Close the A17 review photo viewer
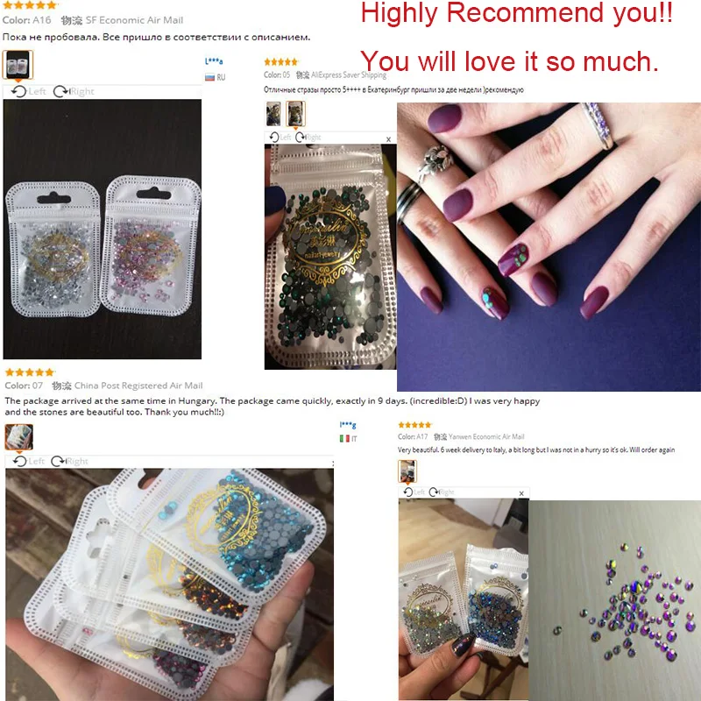The image size is (701, 701). coord(521,493)
